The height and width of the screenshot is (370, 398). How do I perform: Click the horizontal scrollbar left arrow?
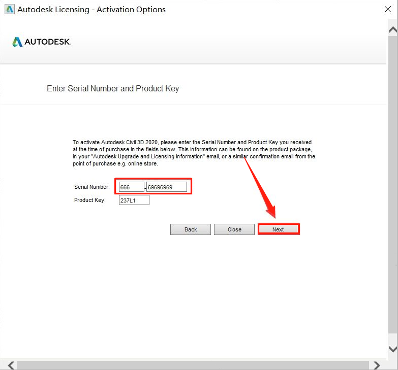(x=11, y=365)
